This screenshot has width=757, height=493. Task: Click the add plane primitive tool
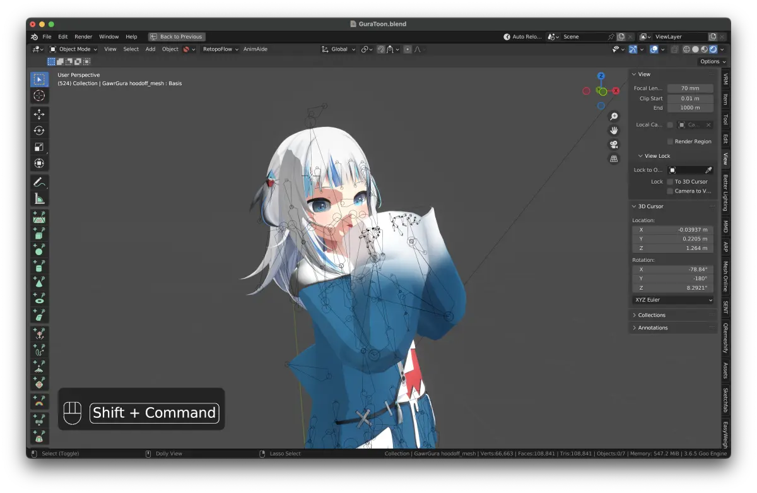click(x=39, y=217)
